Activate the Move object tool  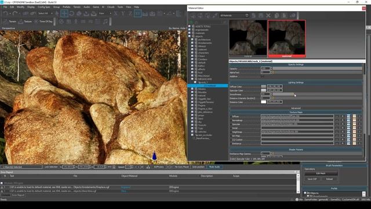(x=64, y=13)
